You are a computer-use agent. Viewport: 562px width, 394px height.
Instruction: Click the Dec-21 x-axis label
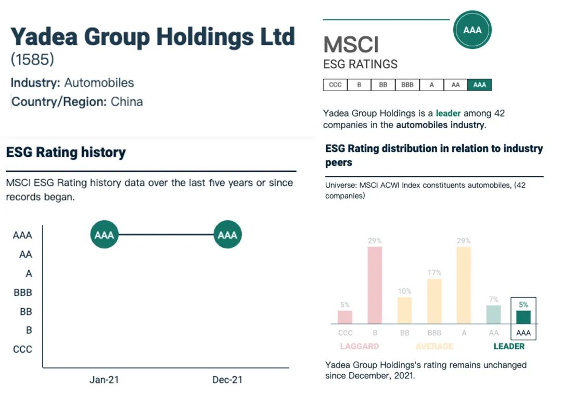tap(227, 380)
